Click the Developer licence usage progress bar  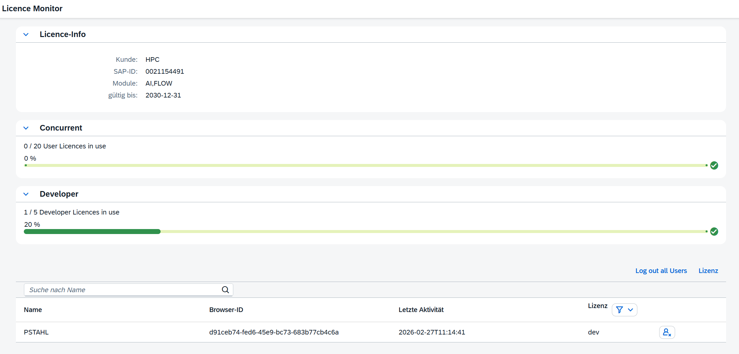point(364,231)
